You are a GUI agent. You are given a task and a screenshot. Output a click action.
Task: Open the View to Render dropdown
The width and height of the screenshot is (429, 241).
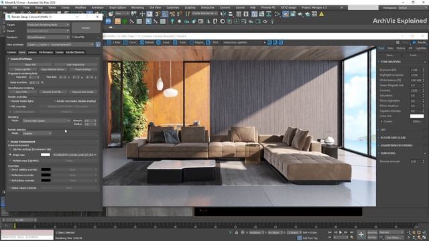click(60, 45)
